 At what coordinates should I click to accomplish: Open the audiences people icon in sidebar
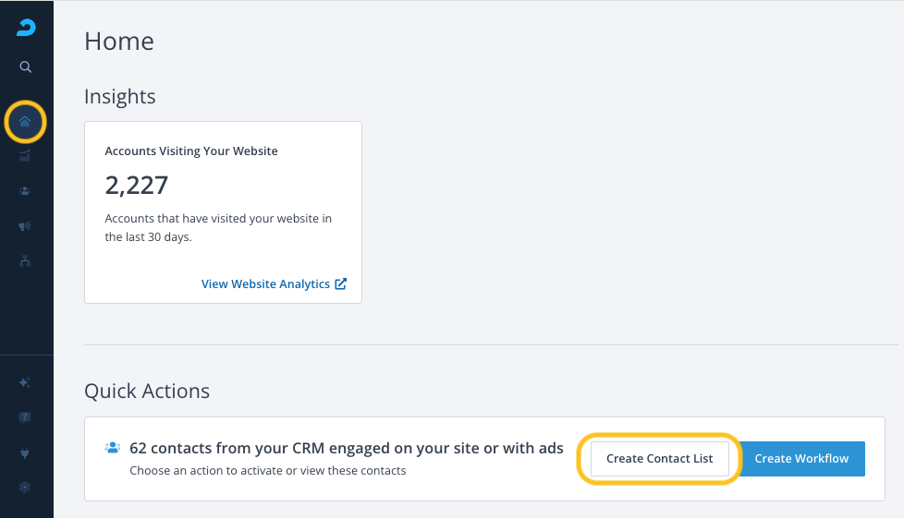[x=25, y=191]
